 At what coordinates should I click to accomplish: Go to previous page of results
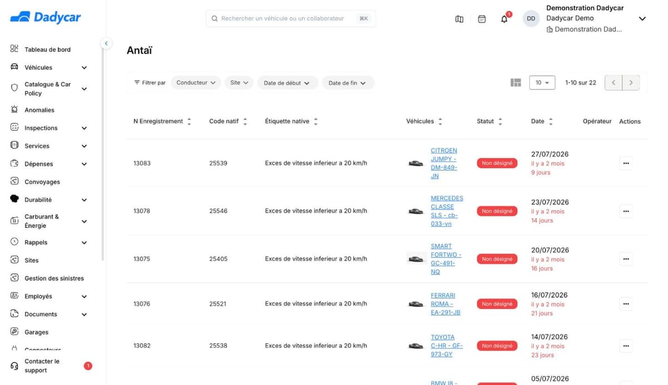613,82
